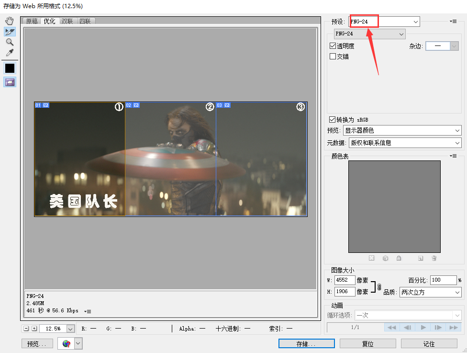Click the 2.485M file size text
The height and width of the screenshot is (353, 467).
[x=35, y=303]
